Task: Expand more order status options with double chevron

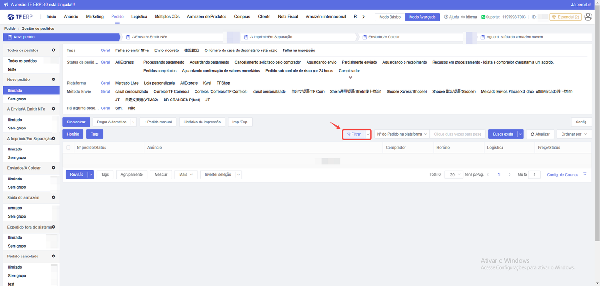Action: coord(351,77)
